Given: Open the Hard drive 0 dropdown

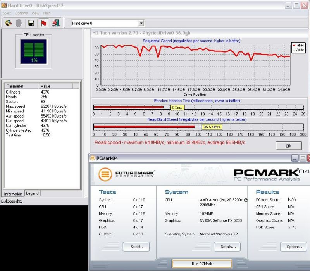Looking at the screenshot, I should [141, 24].
